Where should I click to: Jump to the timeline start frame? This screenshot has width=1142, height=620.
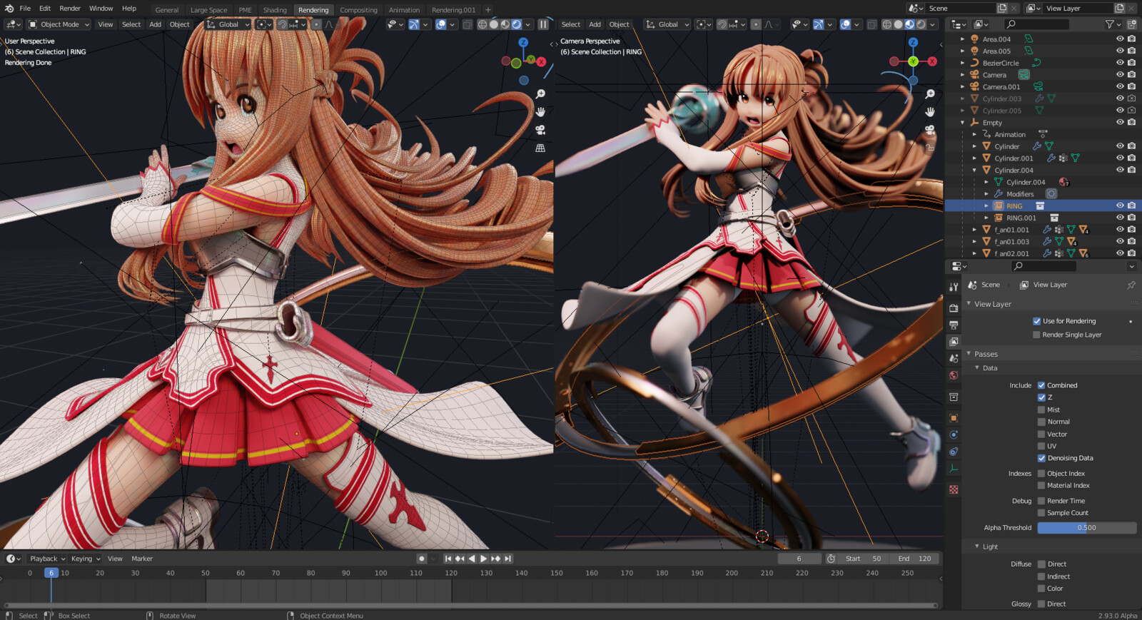coord(448,559)
